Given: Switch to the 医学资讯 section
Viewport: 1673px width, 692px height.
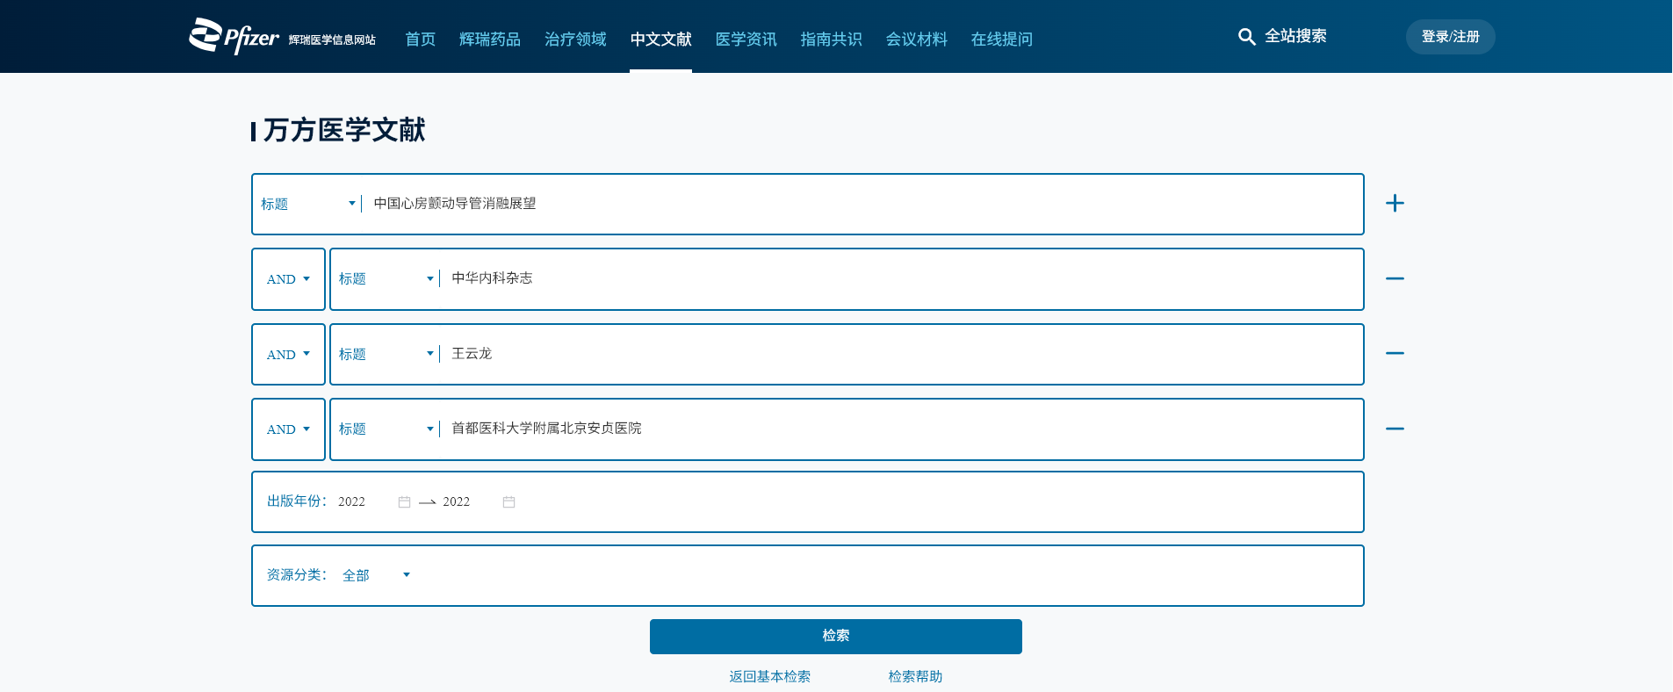Looking at the screenshot, I should 746,39.
